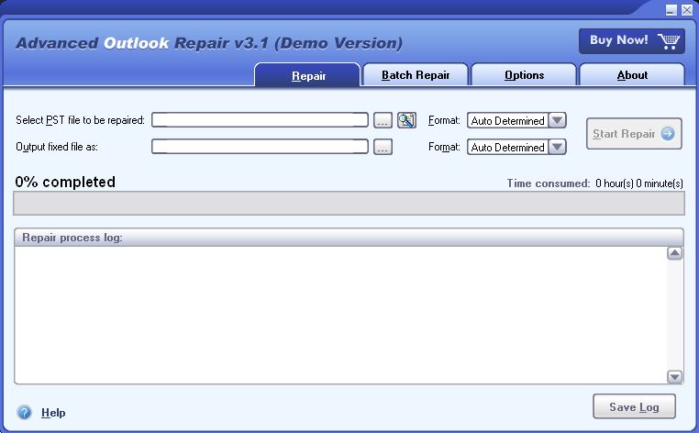This screenshot has height=433, width=699.
Task: Click the '0 hour(s) 0 minute(s)' value
Action: [x=638, y=183]
